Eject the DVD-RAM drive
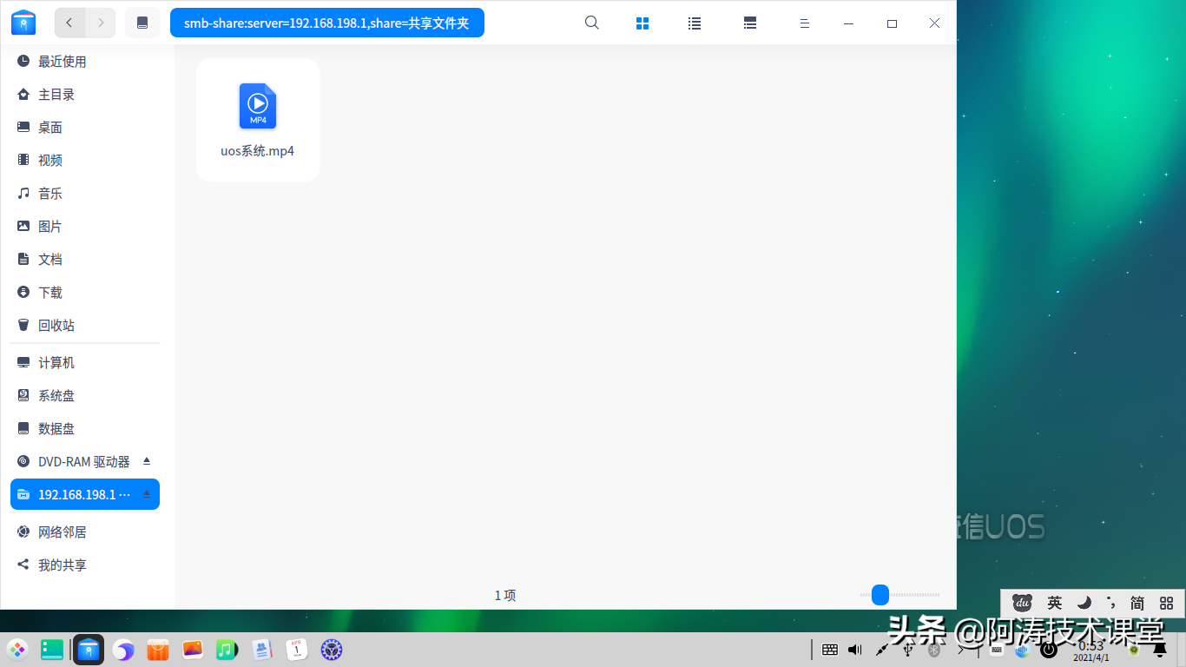This screenshot has height=667, width=1186. 147,460
